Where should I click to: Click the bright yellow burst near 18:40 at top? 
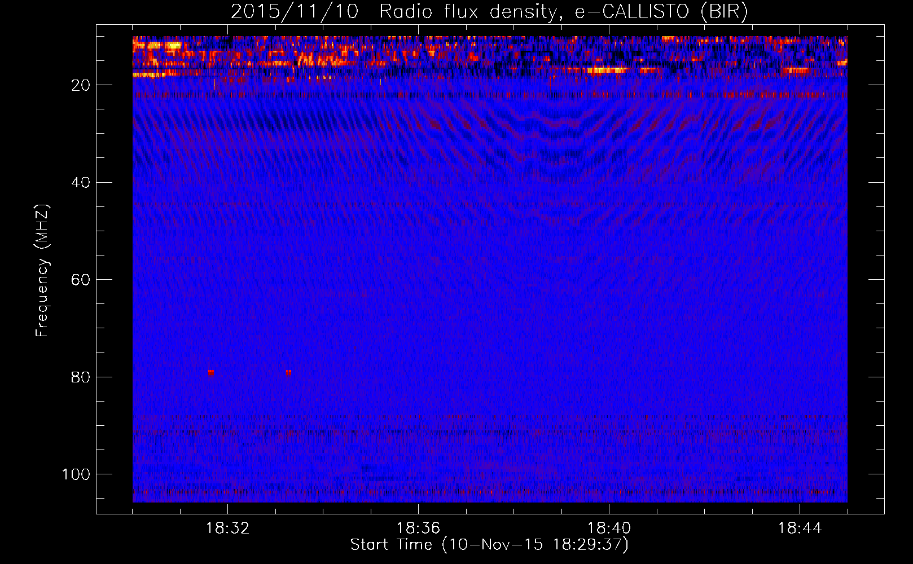pos(607,70)
